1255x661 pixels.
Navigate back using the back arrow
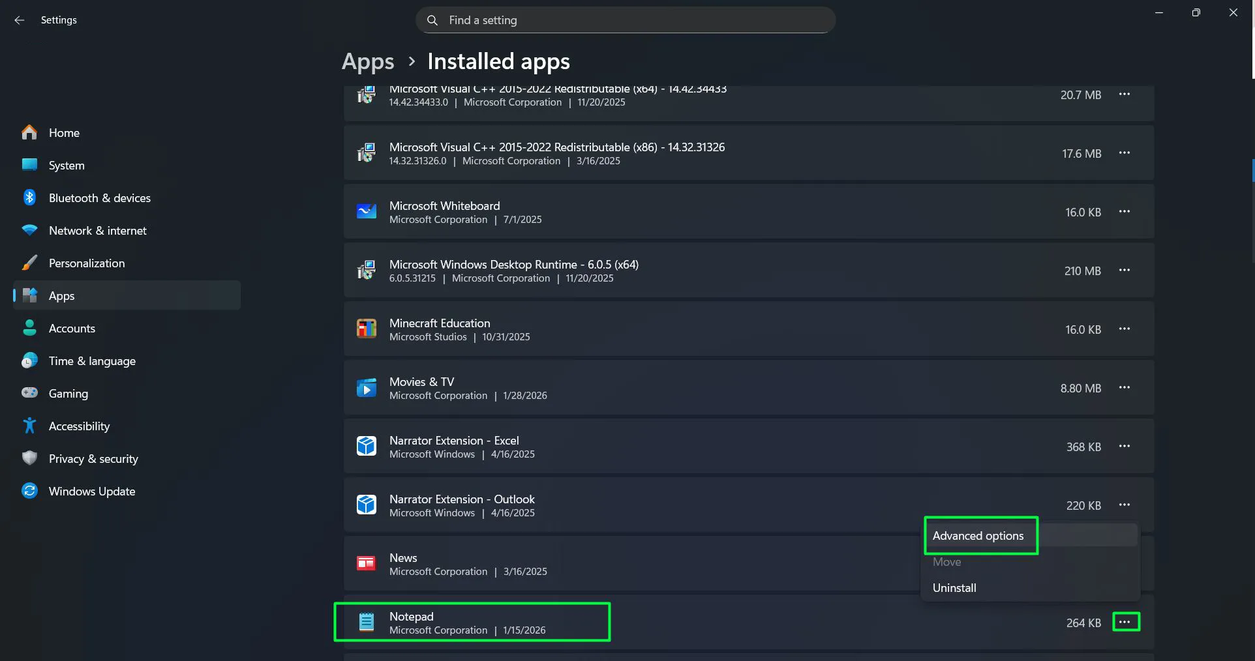tap(19, 20)
